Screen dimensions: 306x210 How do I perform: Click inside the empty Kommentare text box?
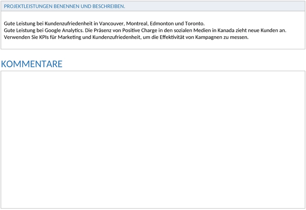coord(153,140)
